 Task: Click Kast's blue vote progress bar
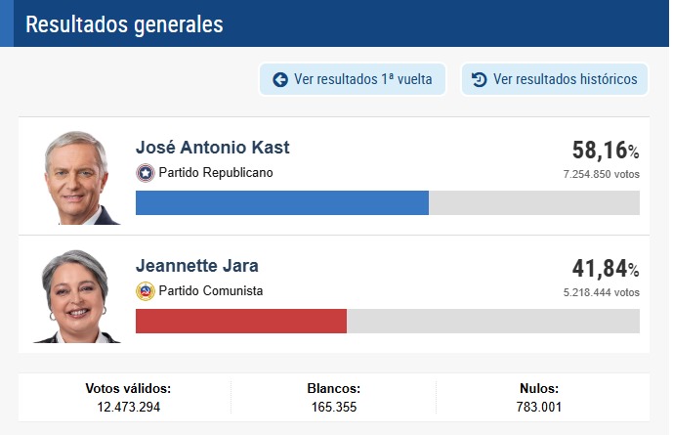(281, 202)
